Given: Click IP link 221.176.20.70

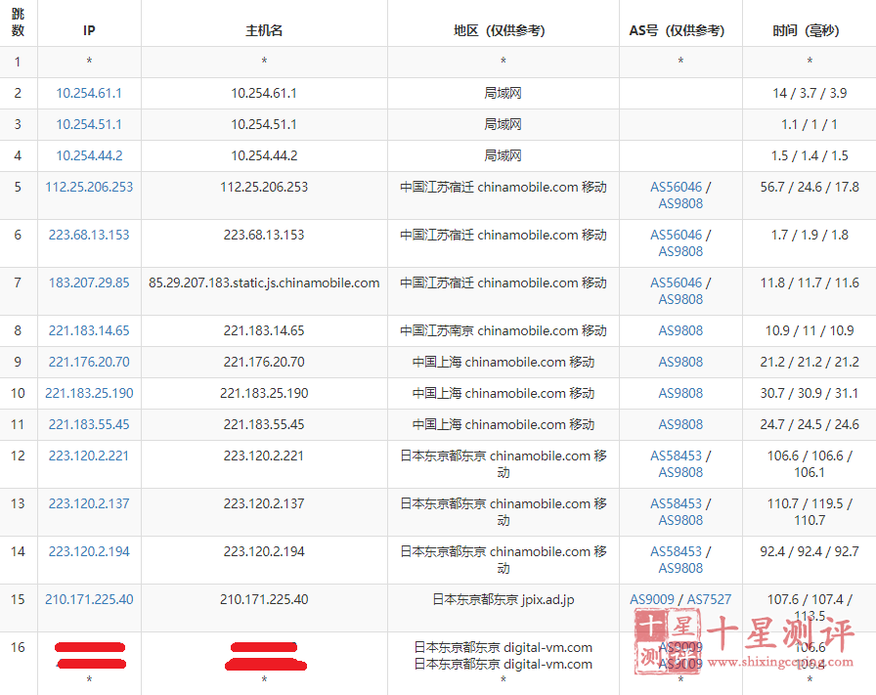Looking at the screenshot, I should (89, 363).
